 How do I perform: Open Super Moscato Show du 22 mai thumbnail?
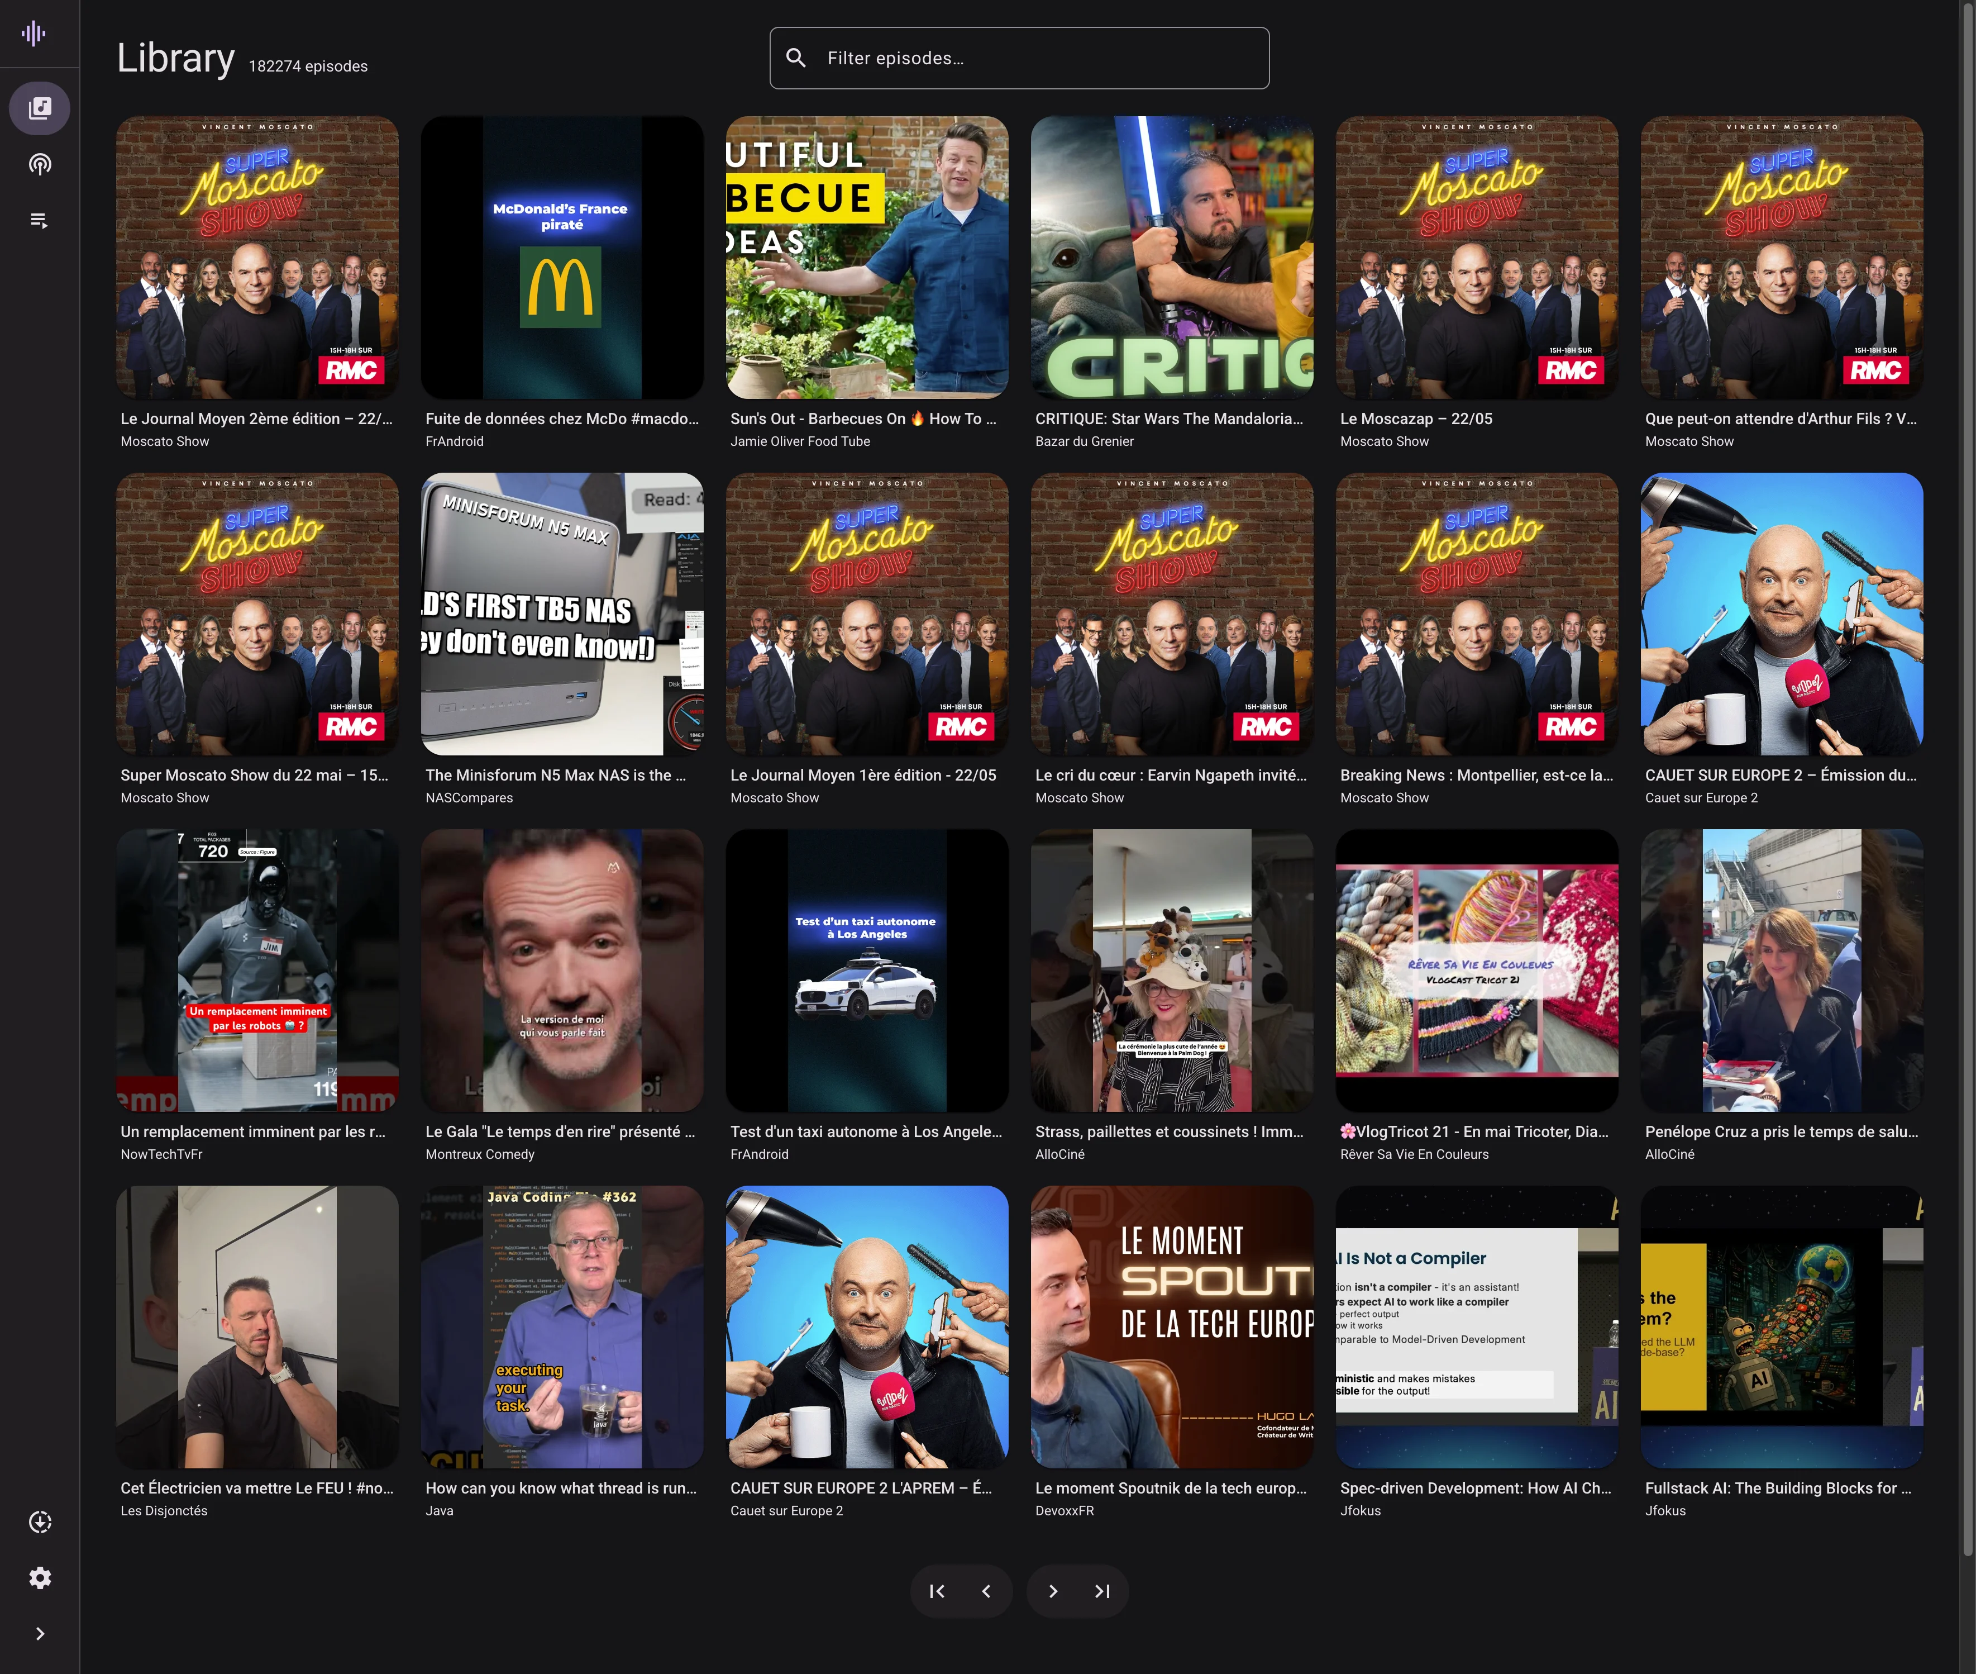pos(257,614)
